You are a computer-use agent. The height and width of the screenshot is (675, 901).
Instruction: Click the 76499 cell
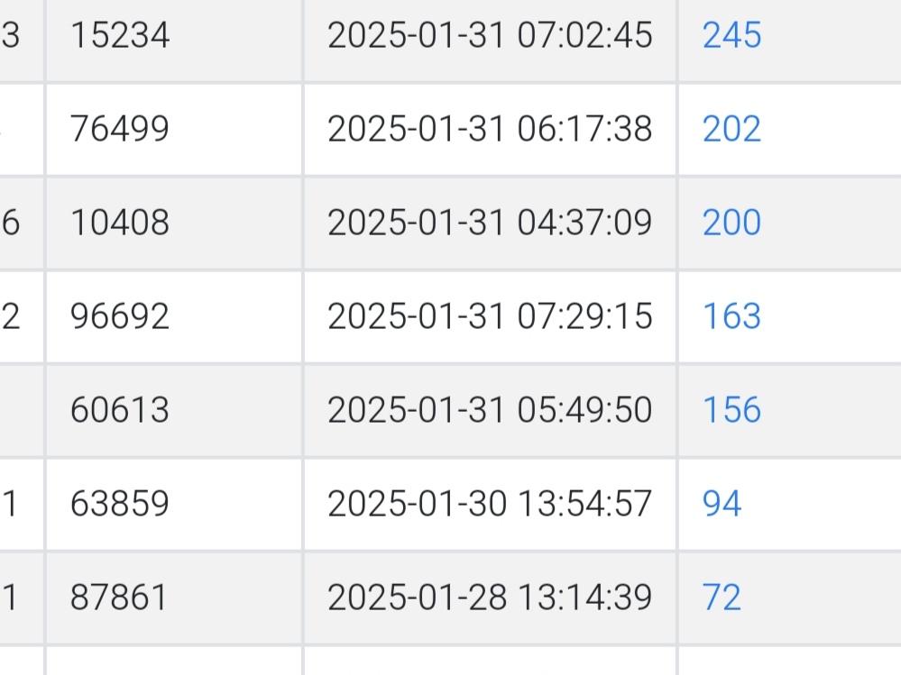[120, 130]
